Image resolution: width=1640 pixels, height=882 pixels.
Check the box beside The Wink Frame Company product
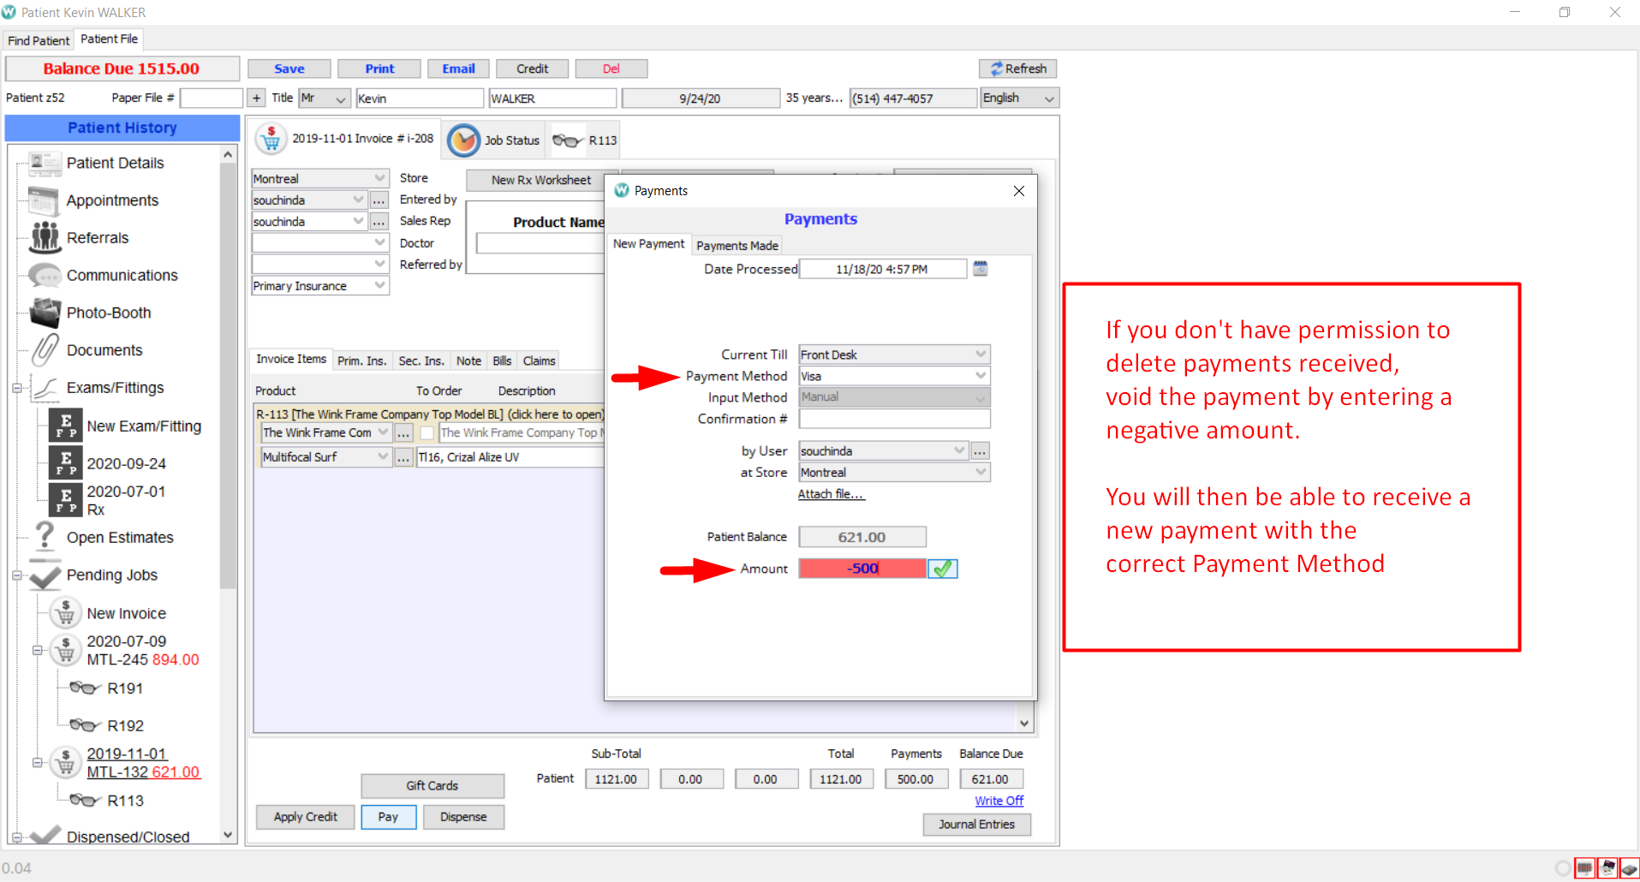coord(426,432)
